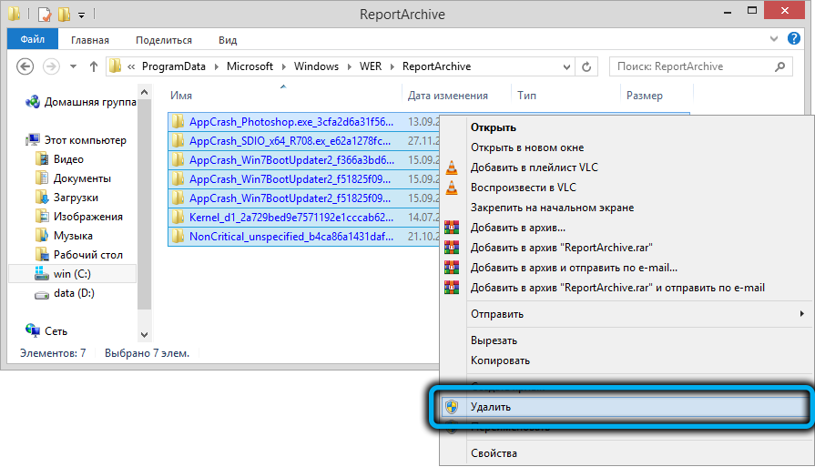
Task: Sort files by 'Дата изменения' column
Action: pyautogui.click(x=447, y=96)
